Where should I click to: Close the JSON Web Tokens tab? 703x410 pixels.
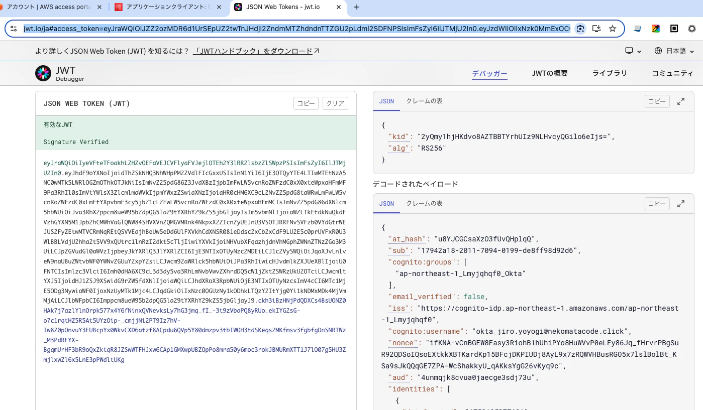coord(340,7)
